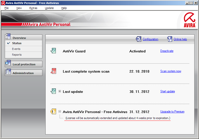Click the Online help question mark icon
The height and width of the screenshot is (139, 199).
click(170, 39)
